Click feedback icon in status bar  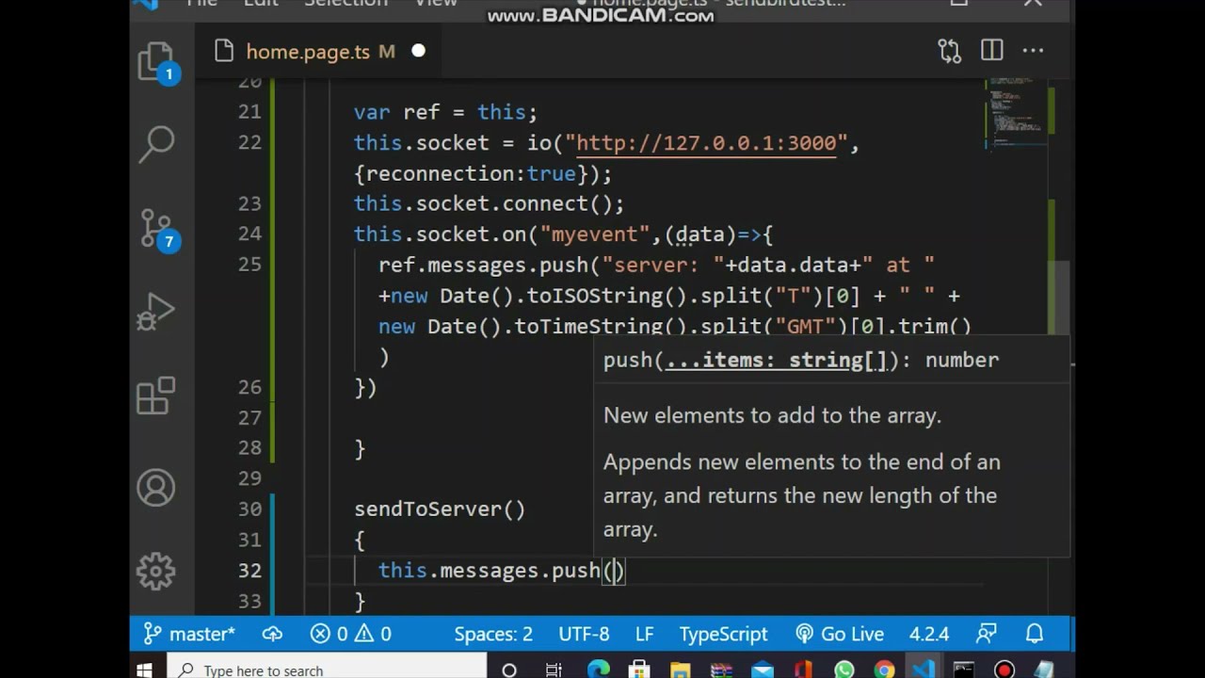(987, 634)
